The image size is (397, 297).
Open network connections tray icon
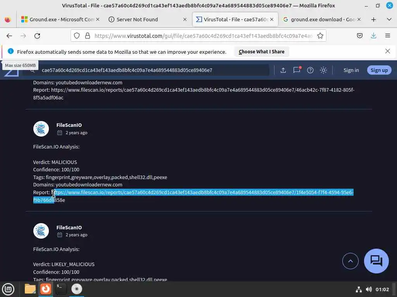(x=359, y=289)
